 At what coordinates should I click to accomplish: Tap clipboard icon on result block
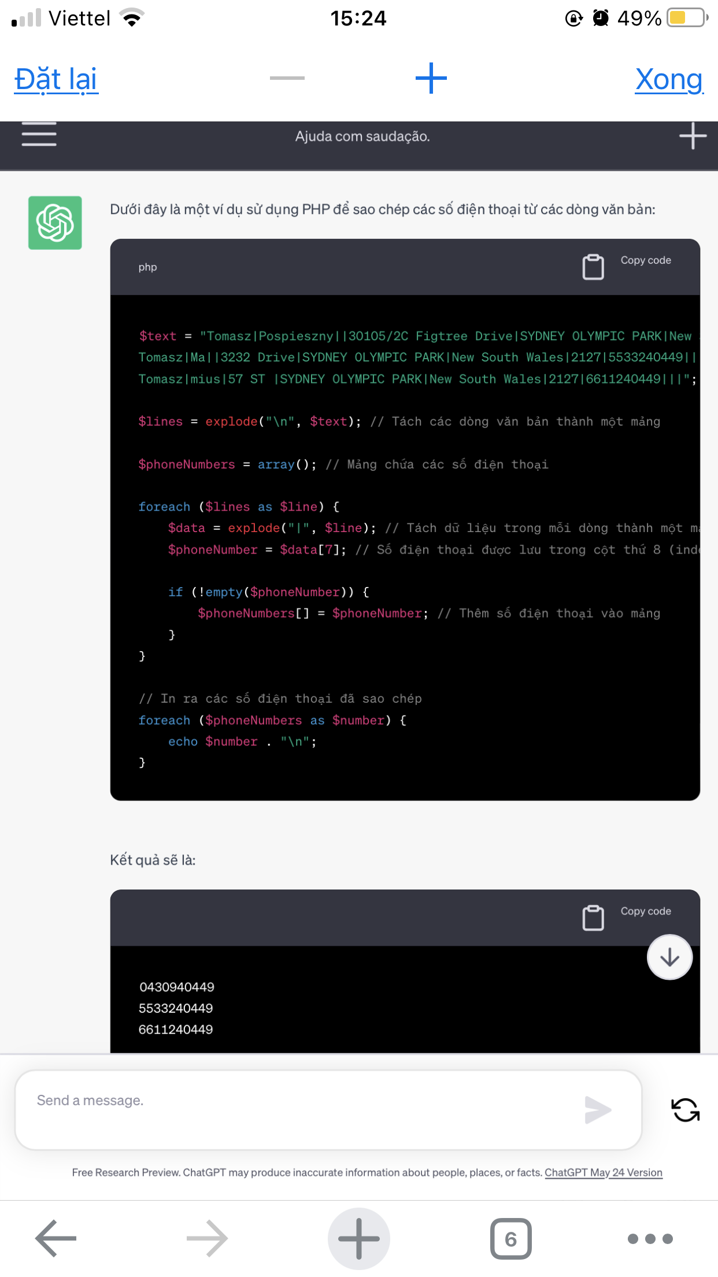(593, 918)
